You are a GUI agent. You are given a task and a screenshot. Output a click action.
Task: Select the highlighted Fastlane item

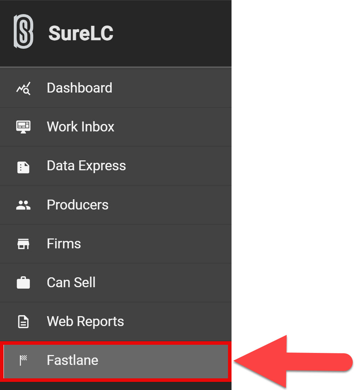[x=72, y=360]
